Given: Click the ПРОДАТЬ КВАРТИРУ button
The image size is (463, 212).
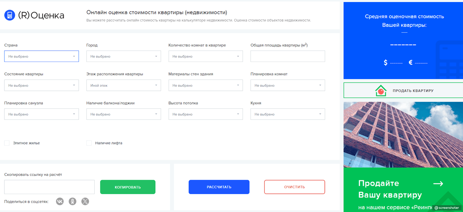Looking at the screenshot, I should [x=403, y=91].
